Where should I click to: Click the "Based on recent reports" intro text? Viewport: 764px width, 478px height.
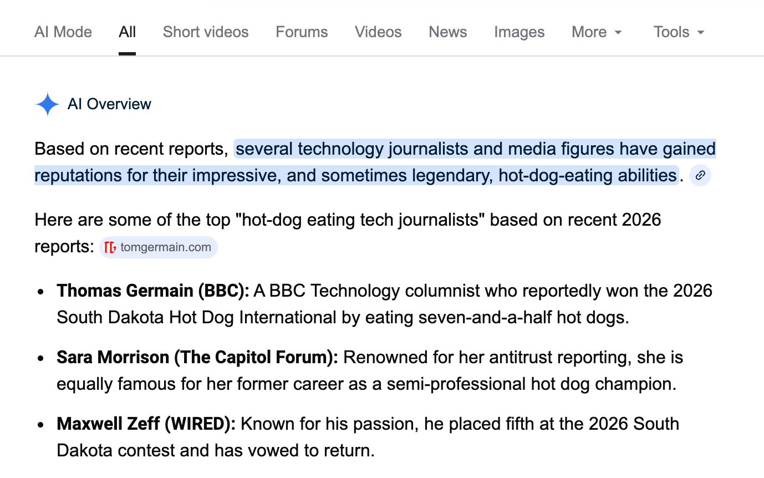[x=131, y=150]
